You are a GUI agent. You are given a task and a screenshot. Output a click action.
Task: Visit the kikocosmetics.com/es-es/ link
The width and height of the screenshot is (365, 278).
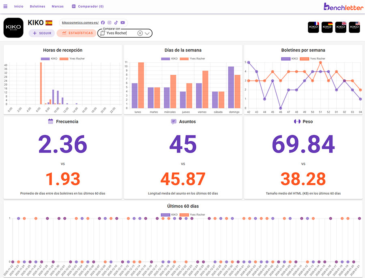click(x=80, y=23)
